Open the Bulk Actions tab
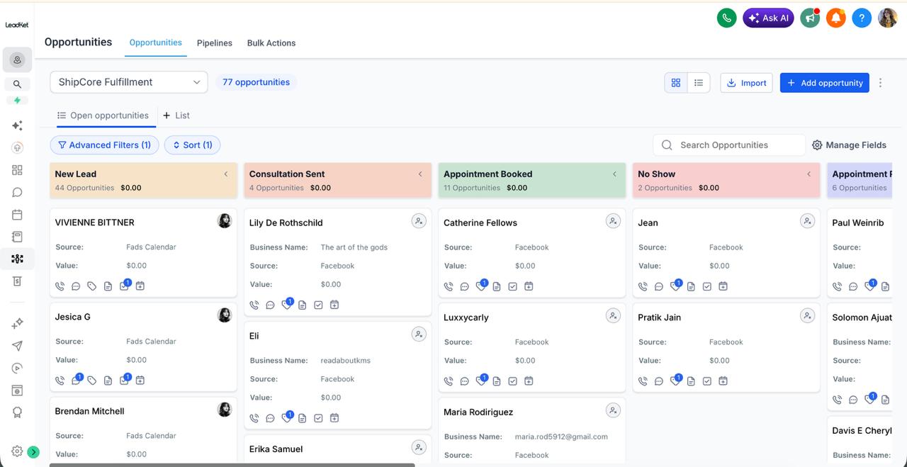Screen dimensions: 907x467 pyautogui.click(x=271, y=43)
